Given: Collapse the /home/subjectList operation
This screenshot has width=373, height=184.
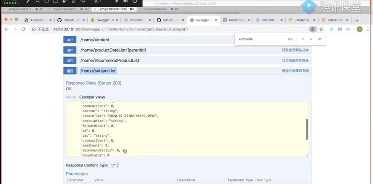Looking at the screenshot, I should click(x=98, y=71).
